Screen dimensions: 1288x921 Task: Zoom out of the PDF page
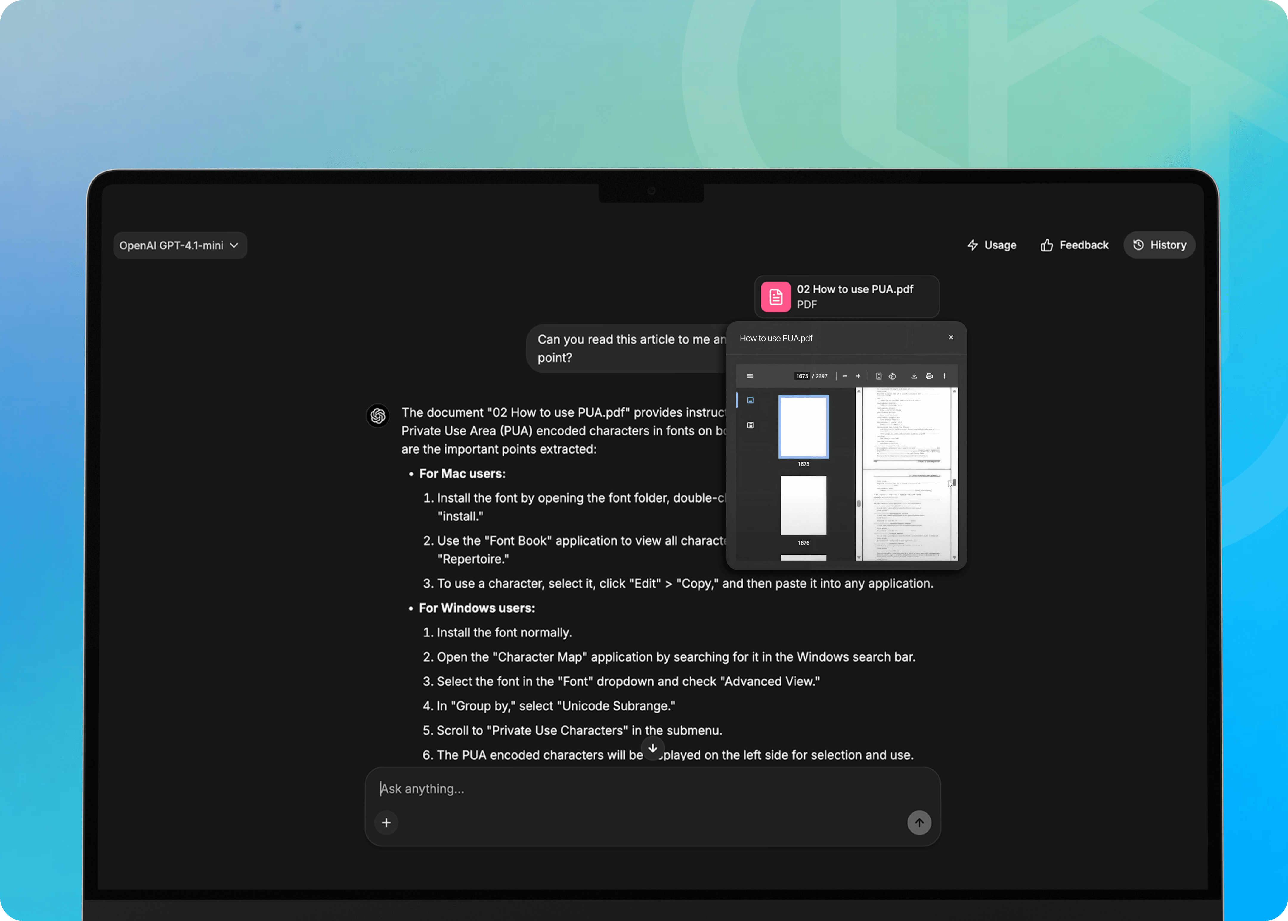point(845,376)
